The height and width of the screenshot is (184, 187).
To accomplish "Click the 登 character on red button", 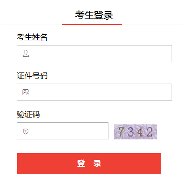I will pos(81,163).
